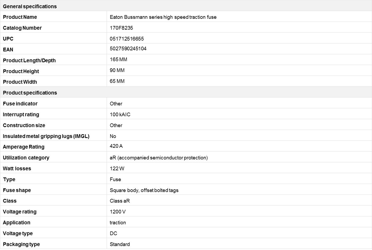The image size is (372, 250).
Task: Click the 'Voltage type' label
Action: pyautogui.click(x=18, y=233)
